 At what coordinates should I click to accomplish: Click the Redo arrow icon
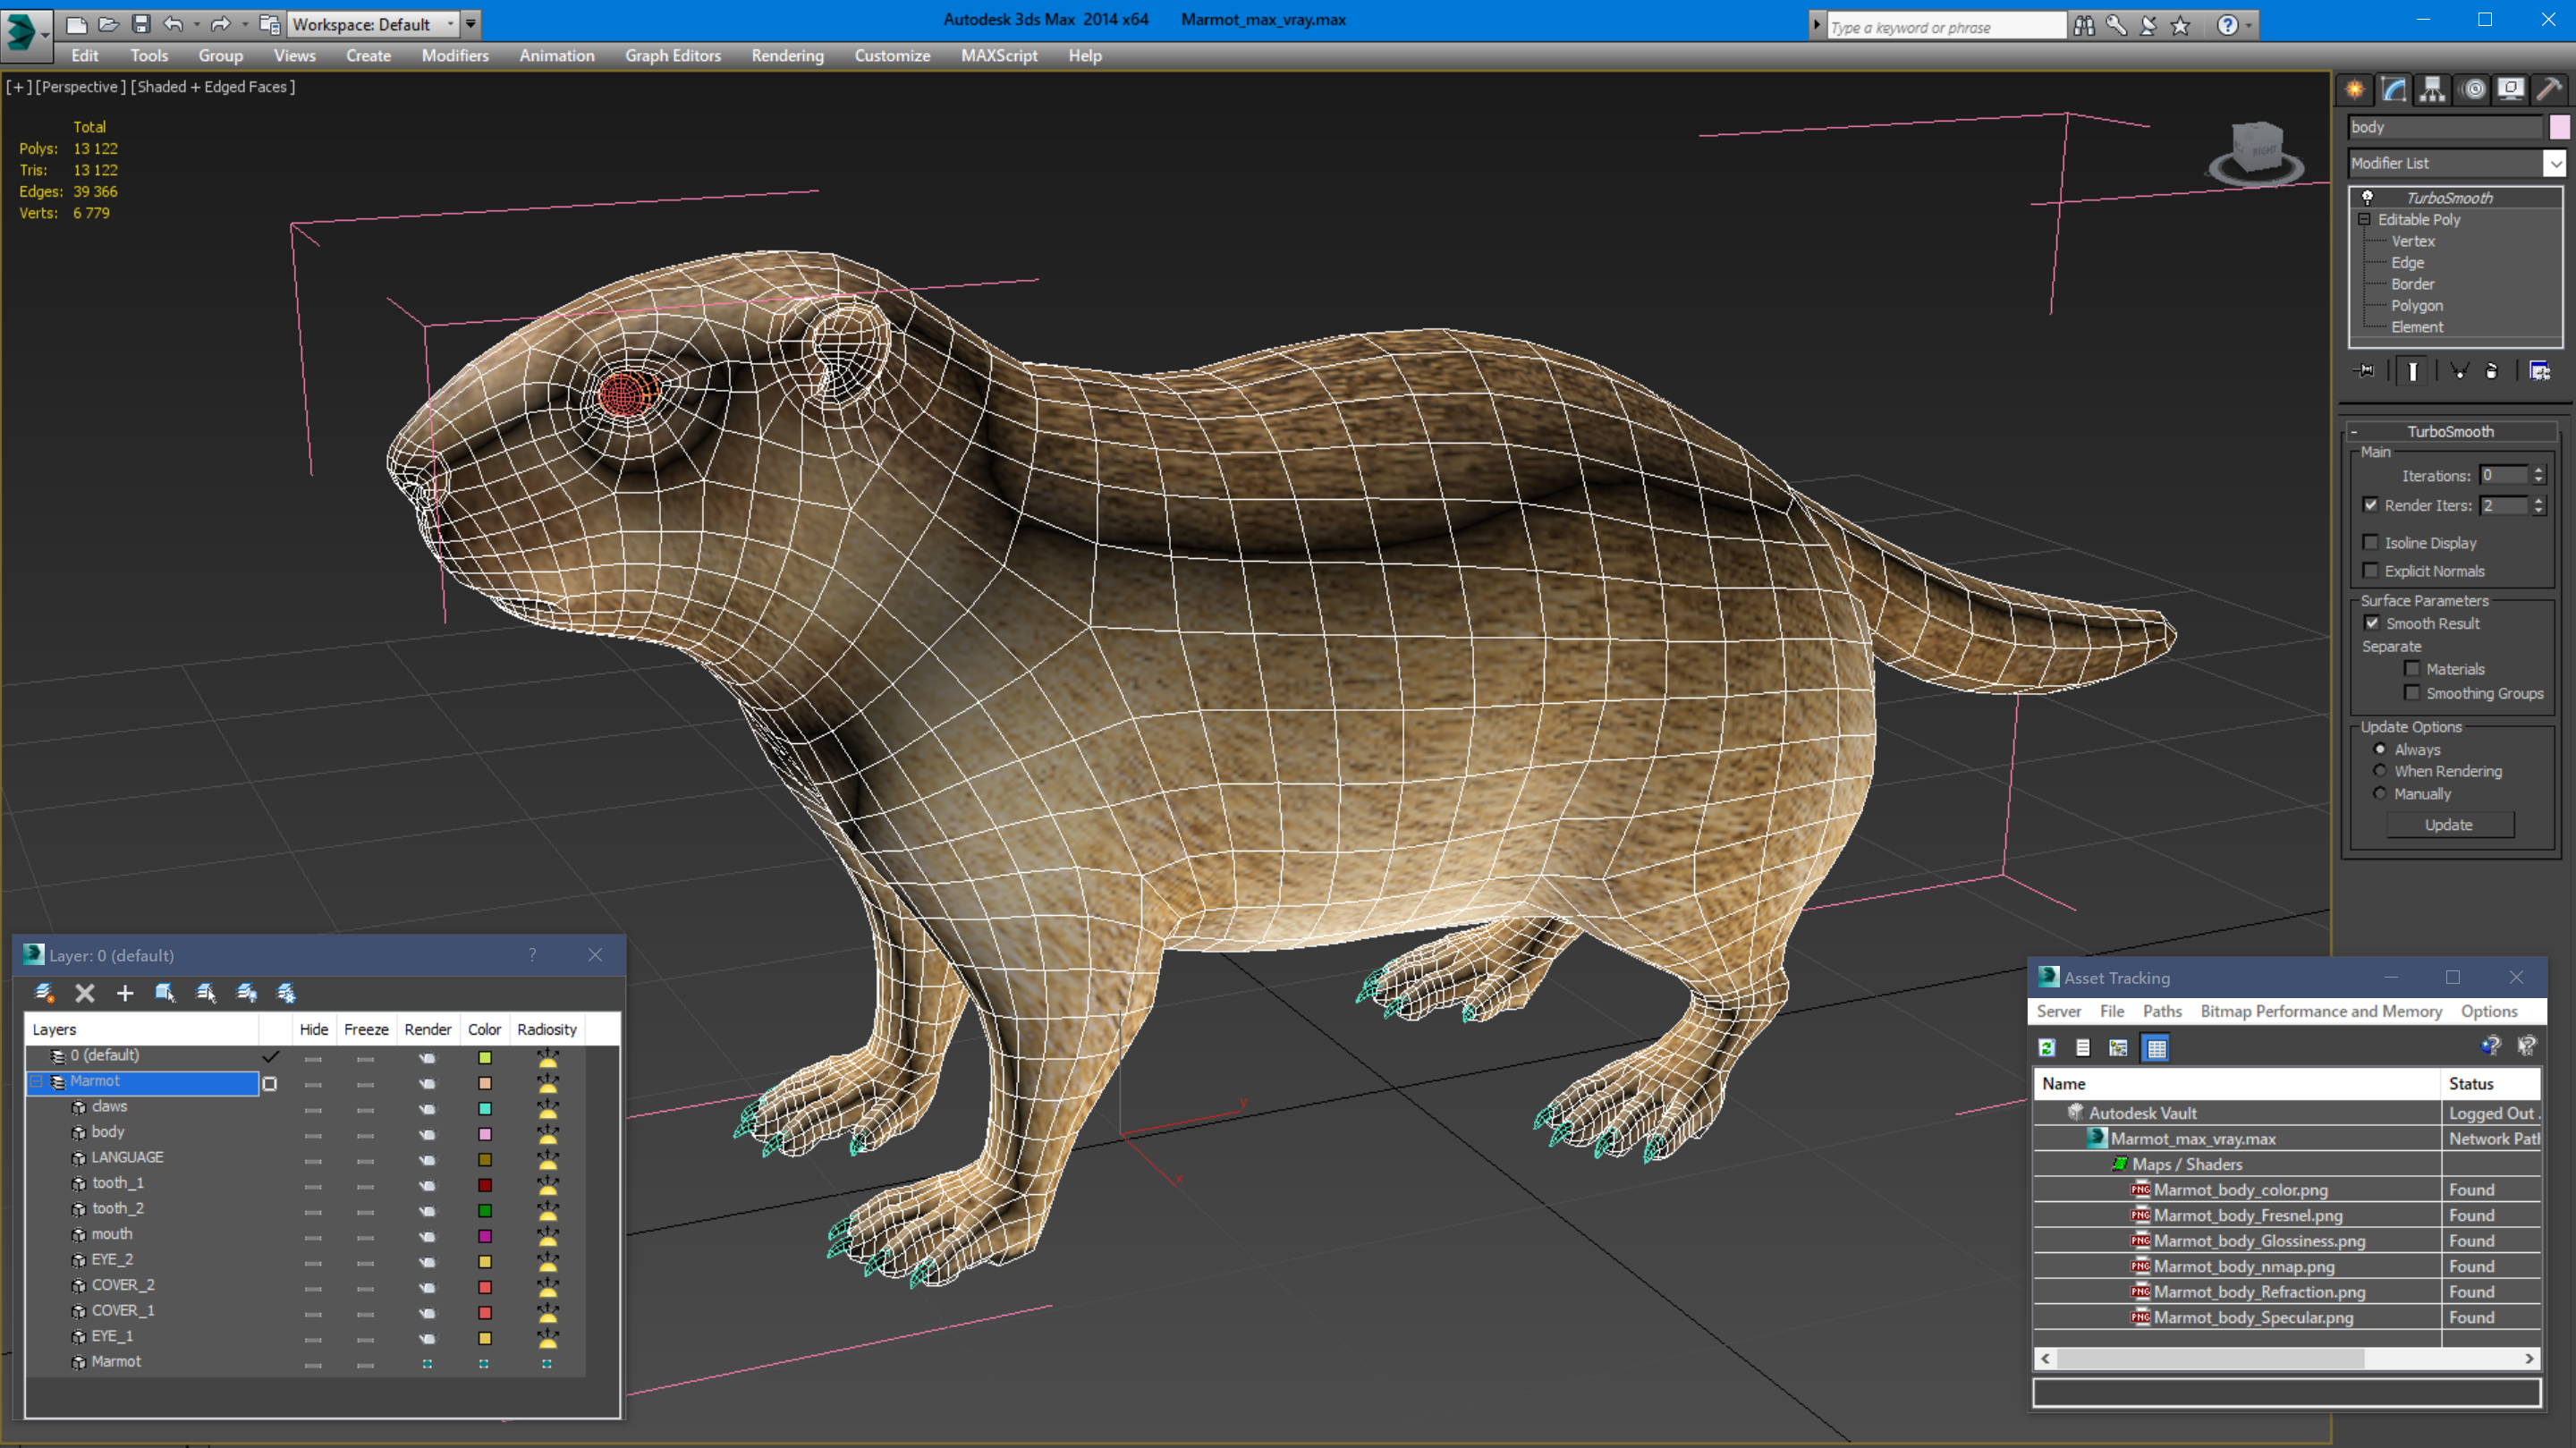[x=221, y=24]
